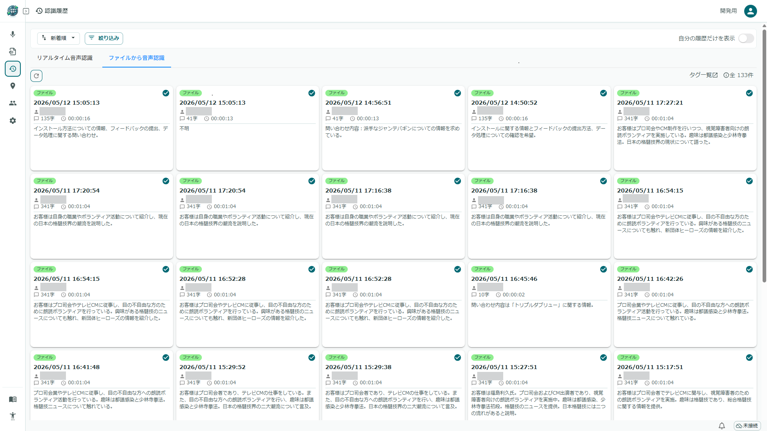Open the manual book icon in sidebar
The width and height of the screenshot is (767, 431).
click(x=13, y=399)
